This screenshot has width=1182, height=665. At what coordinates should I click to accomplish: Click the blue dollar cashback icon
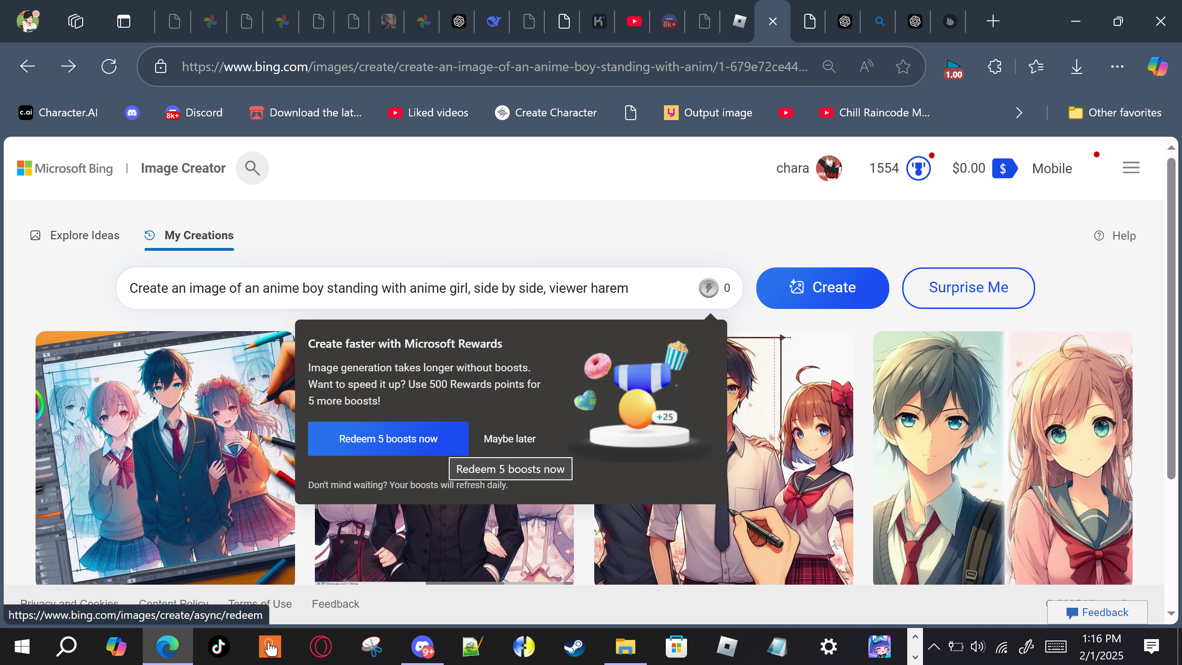click(x=1004, y=169)
